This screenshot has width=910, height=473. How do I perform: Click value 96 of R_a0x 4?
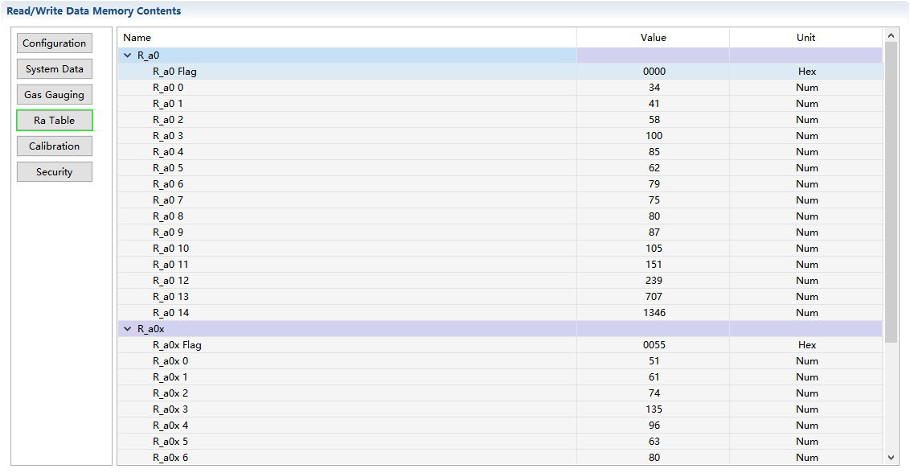654,426
